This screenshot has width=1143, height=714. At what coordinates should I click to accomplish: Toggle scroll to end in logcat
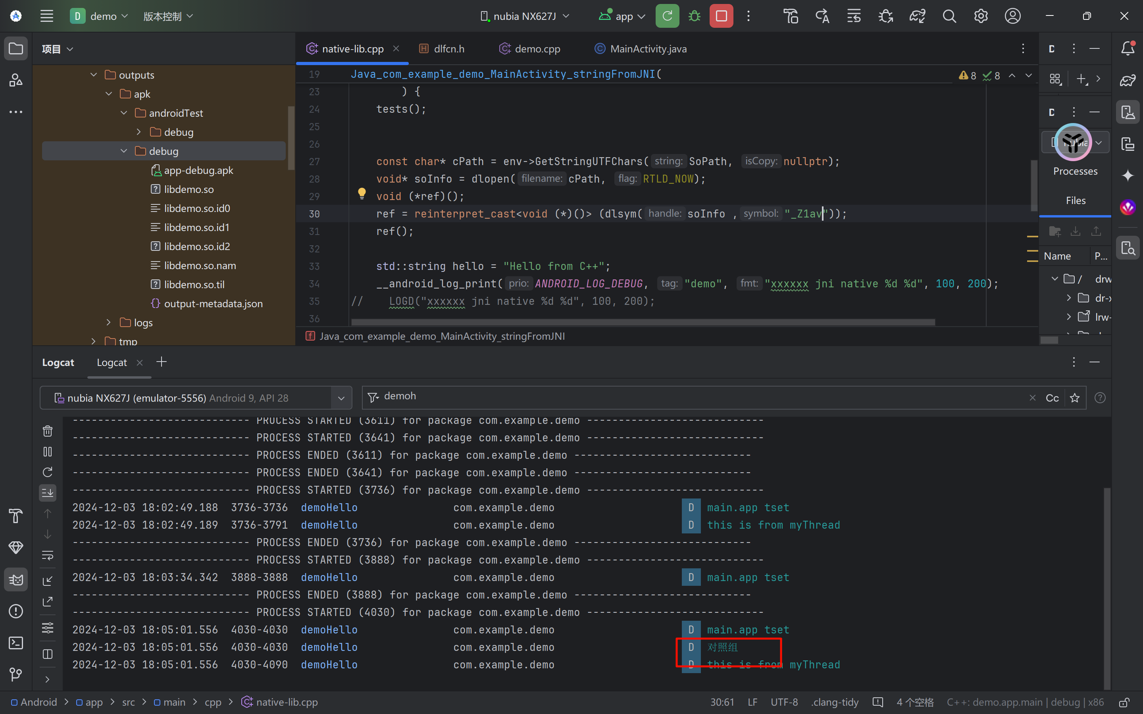[x=48, y=493]
